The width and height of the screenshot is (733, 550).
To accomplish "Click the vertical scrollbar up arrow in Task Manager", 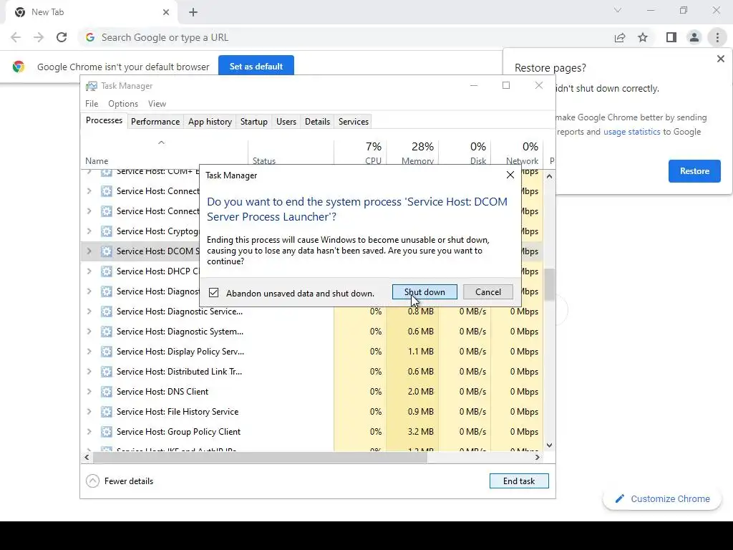I will 549,176.
